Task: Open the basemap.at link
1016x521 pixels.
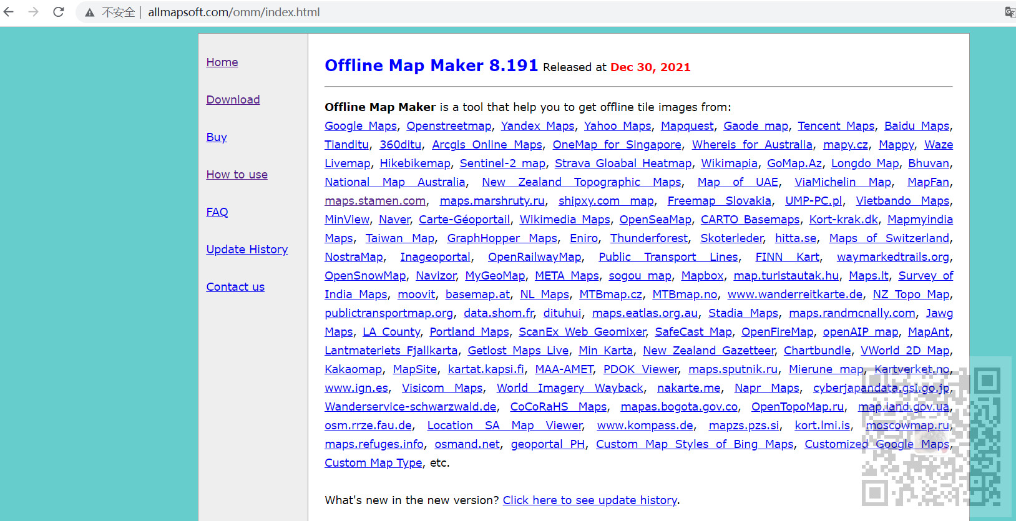Action: pos(478,295)
